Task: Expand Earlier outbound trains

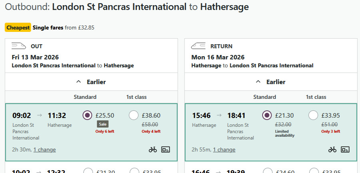Action: pyautogui.click(x=91, y=82)
